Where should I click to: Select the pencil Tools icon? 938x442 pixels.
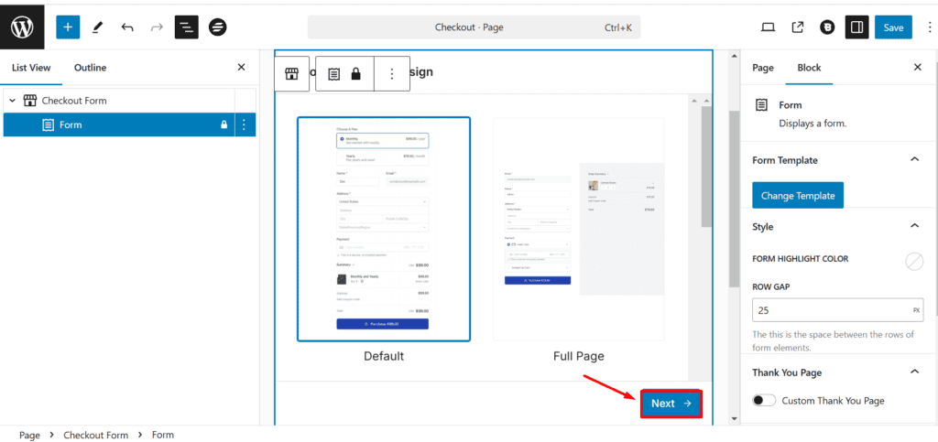[x=97, y=27]
